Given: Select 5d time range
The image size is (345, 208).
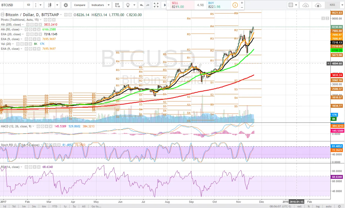Looking at the screenshot, I should pos(15,206).
